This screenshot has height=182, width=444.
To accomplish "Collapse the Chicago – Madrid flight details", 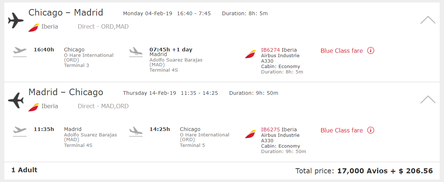I will coord(428,20).
